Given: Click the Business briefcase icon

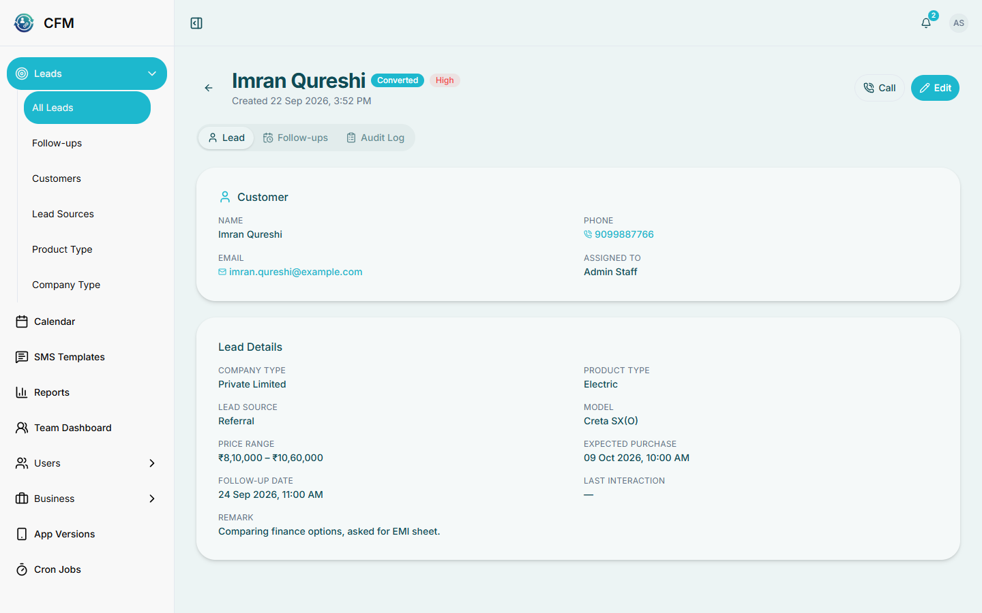Looking at the screenshot, I should (x=22, y=499).
